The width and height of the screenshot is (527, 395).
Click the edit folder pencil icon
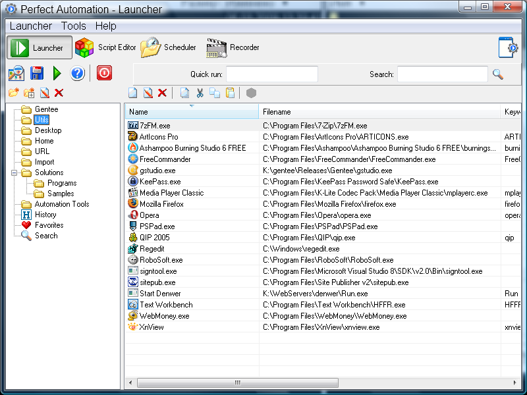point(45,93)
